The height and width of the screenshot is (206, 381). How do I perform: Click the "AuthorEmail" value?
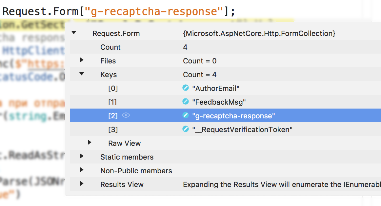(216, 89)
